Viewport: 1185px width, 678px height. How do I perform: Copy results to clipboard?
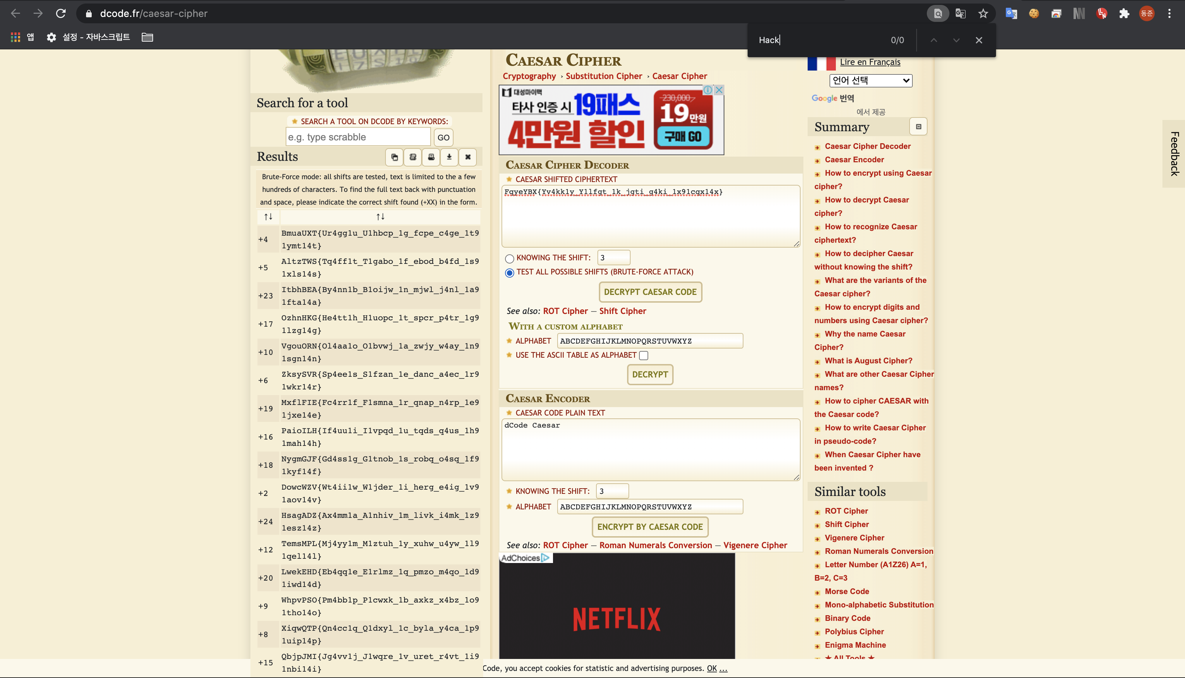pyautogui.click(x=394, y=157)
